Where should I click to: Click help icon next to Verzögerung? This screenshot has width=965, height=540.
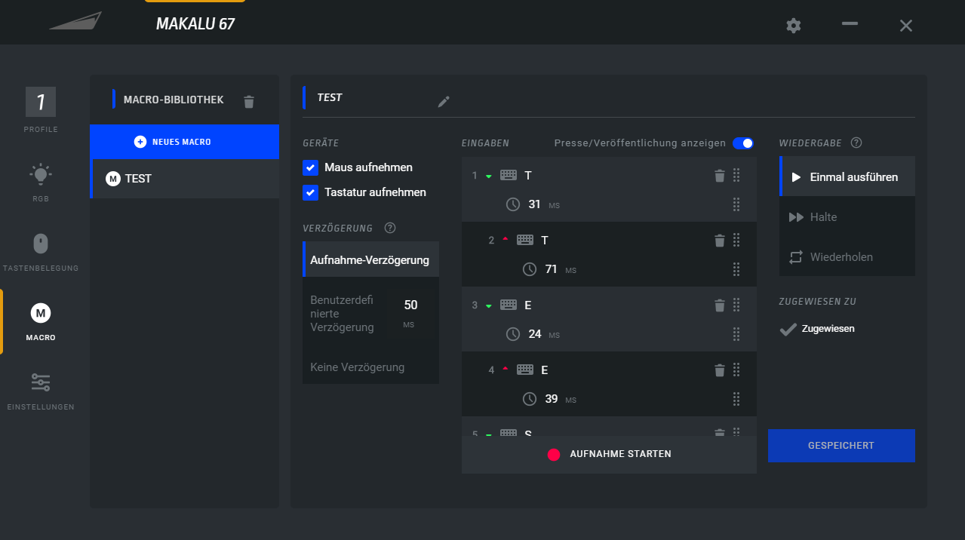pyautogui.click(x=390, y=228)
